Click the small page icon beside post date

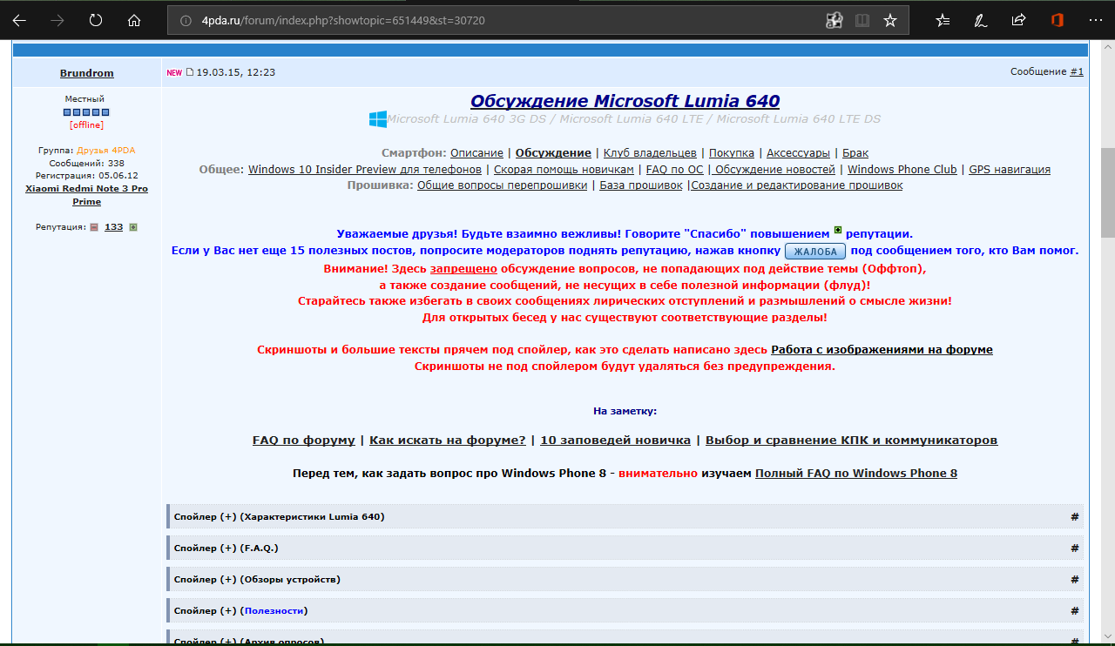coord(190,72)
